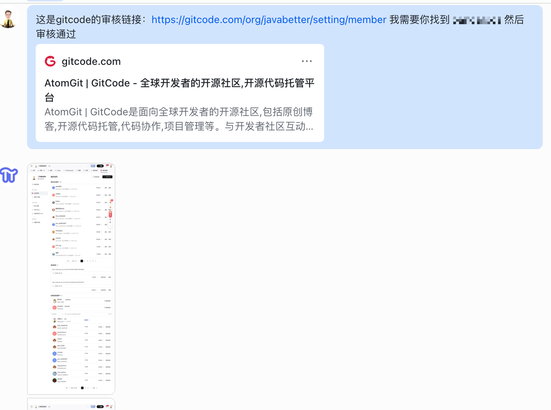Click abu8209's blue avatar in the thumbnail

(53, 188)
